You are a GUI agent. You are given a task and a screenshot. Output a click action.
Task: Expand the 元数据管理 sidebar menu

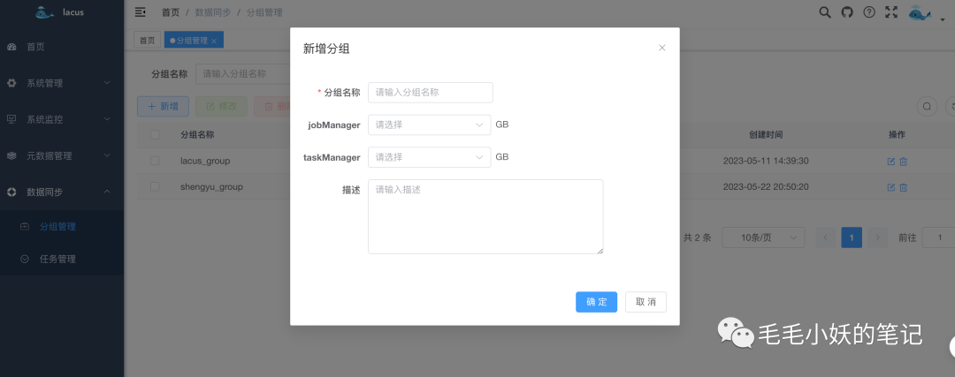[x=62, y=155]
